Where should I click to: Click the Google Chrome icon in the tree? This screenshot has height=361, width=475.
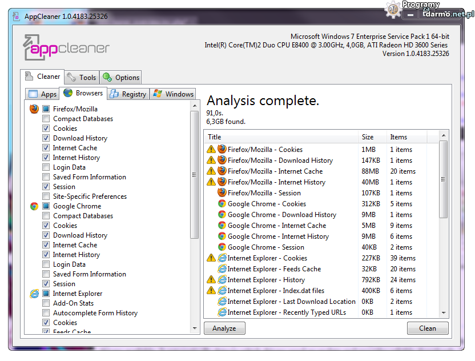click(x=34, y=206)
